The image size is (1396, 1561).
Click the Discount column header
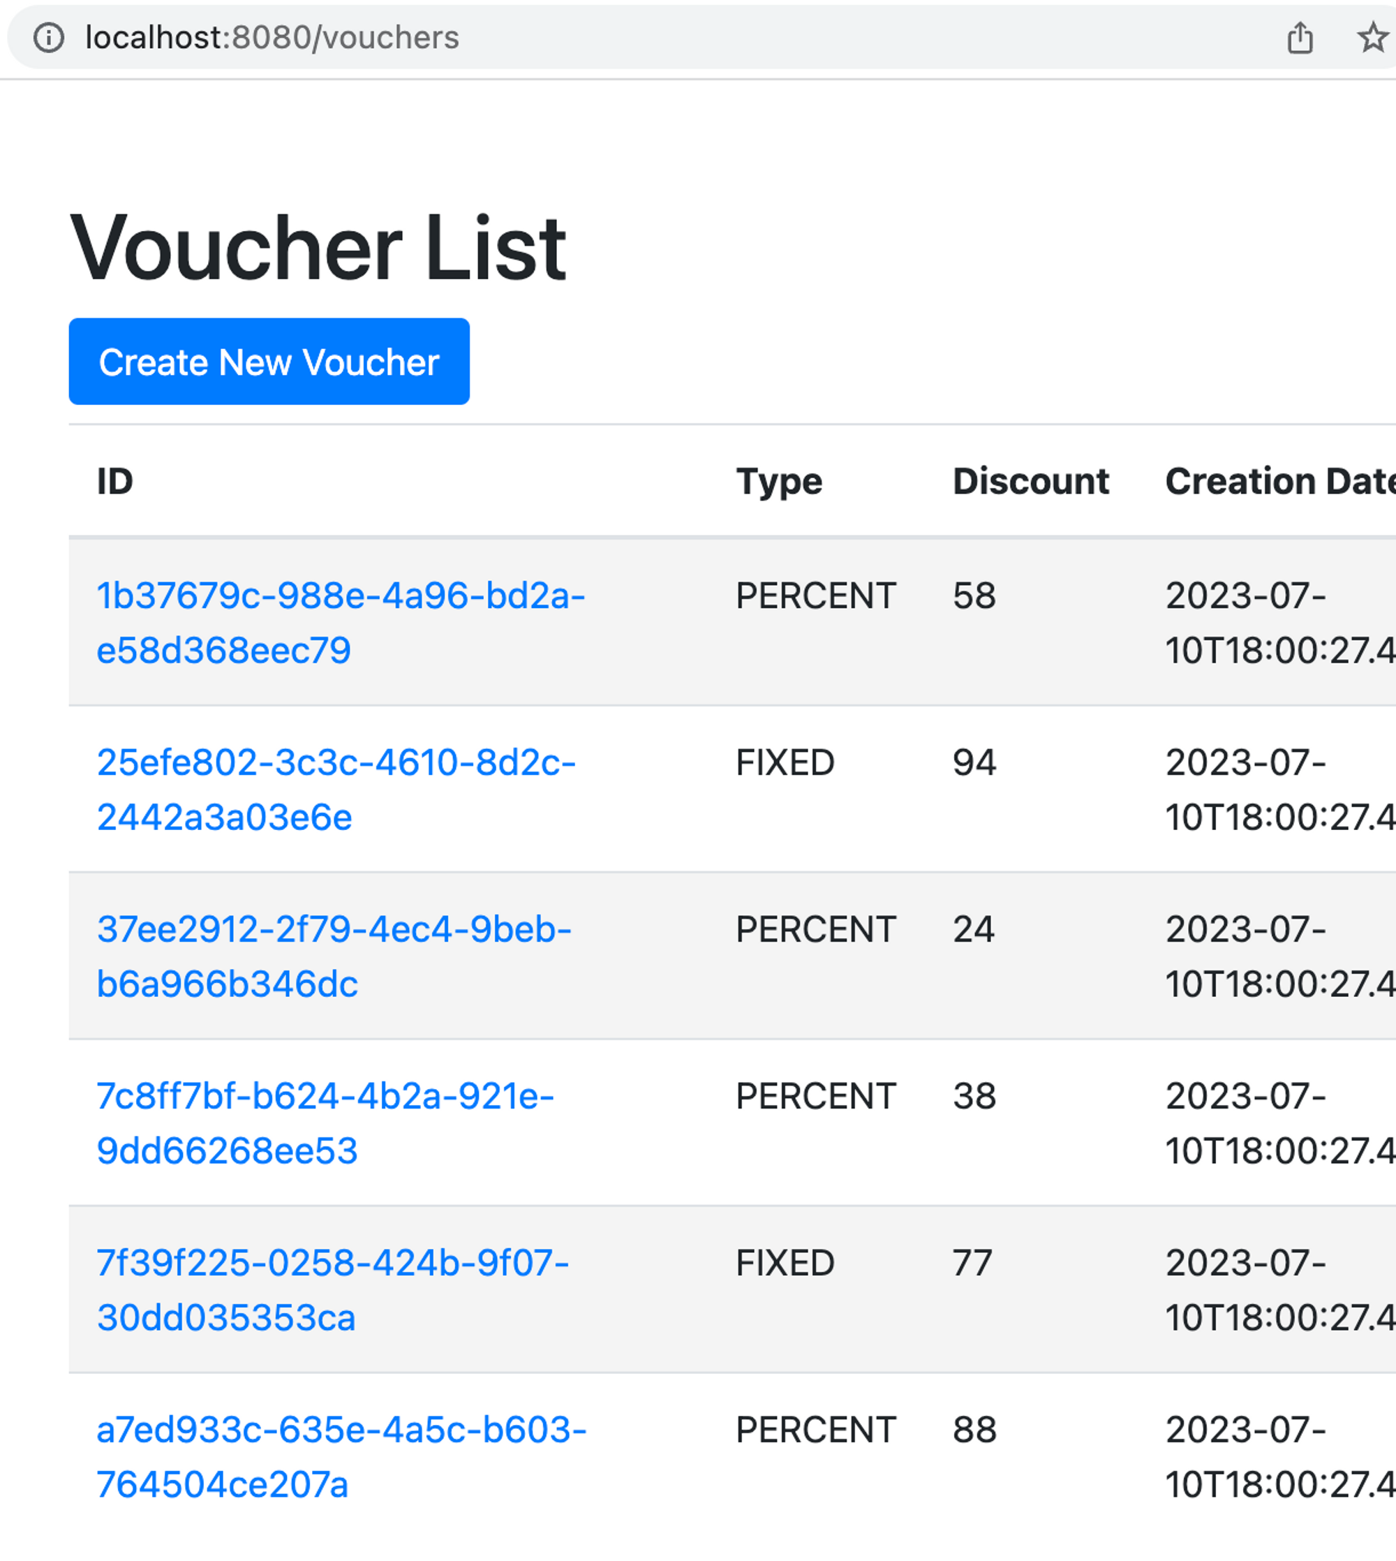1031,481
